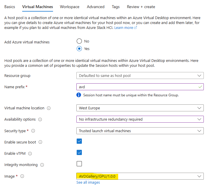Click info icon next to Security type

tap(33, 131)
